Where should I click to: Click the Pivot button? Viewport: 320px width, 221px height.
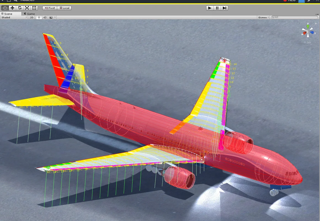coord(50,8)
